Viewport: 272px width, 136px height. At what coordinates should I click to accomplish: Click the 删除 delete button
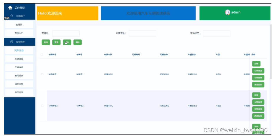click(78, 42)
